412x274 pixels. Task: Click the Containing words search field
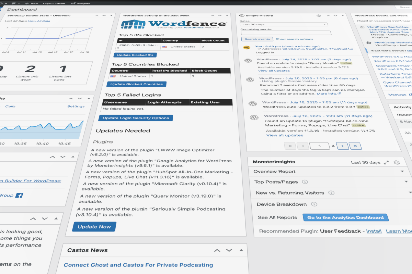coord(286,33)
